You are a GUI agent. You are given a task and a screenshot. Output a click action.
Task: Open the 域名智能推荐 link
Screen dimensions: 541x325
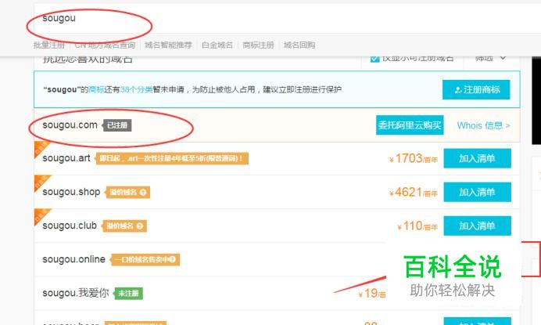(x=168, y=45)
